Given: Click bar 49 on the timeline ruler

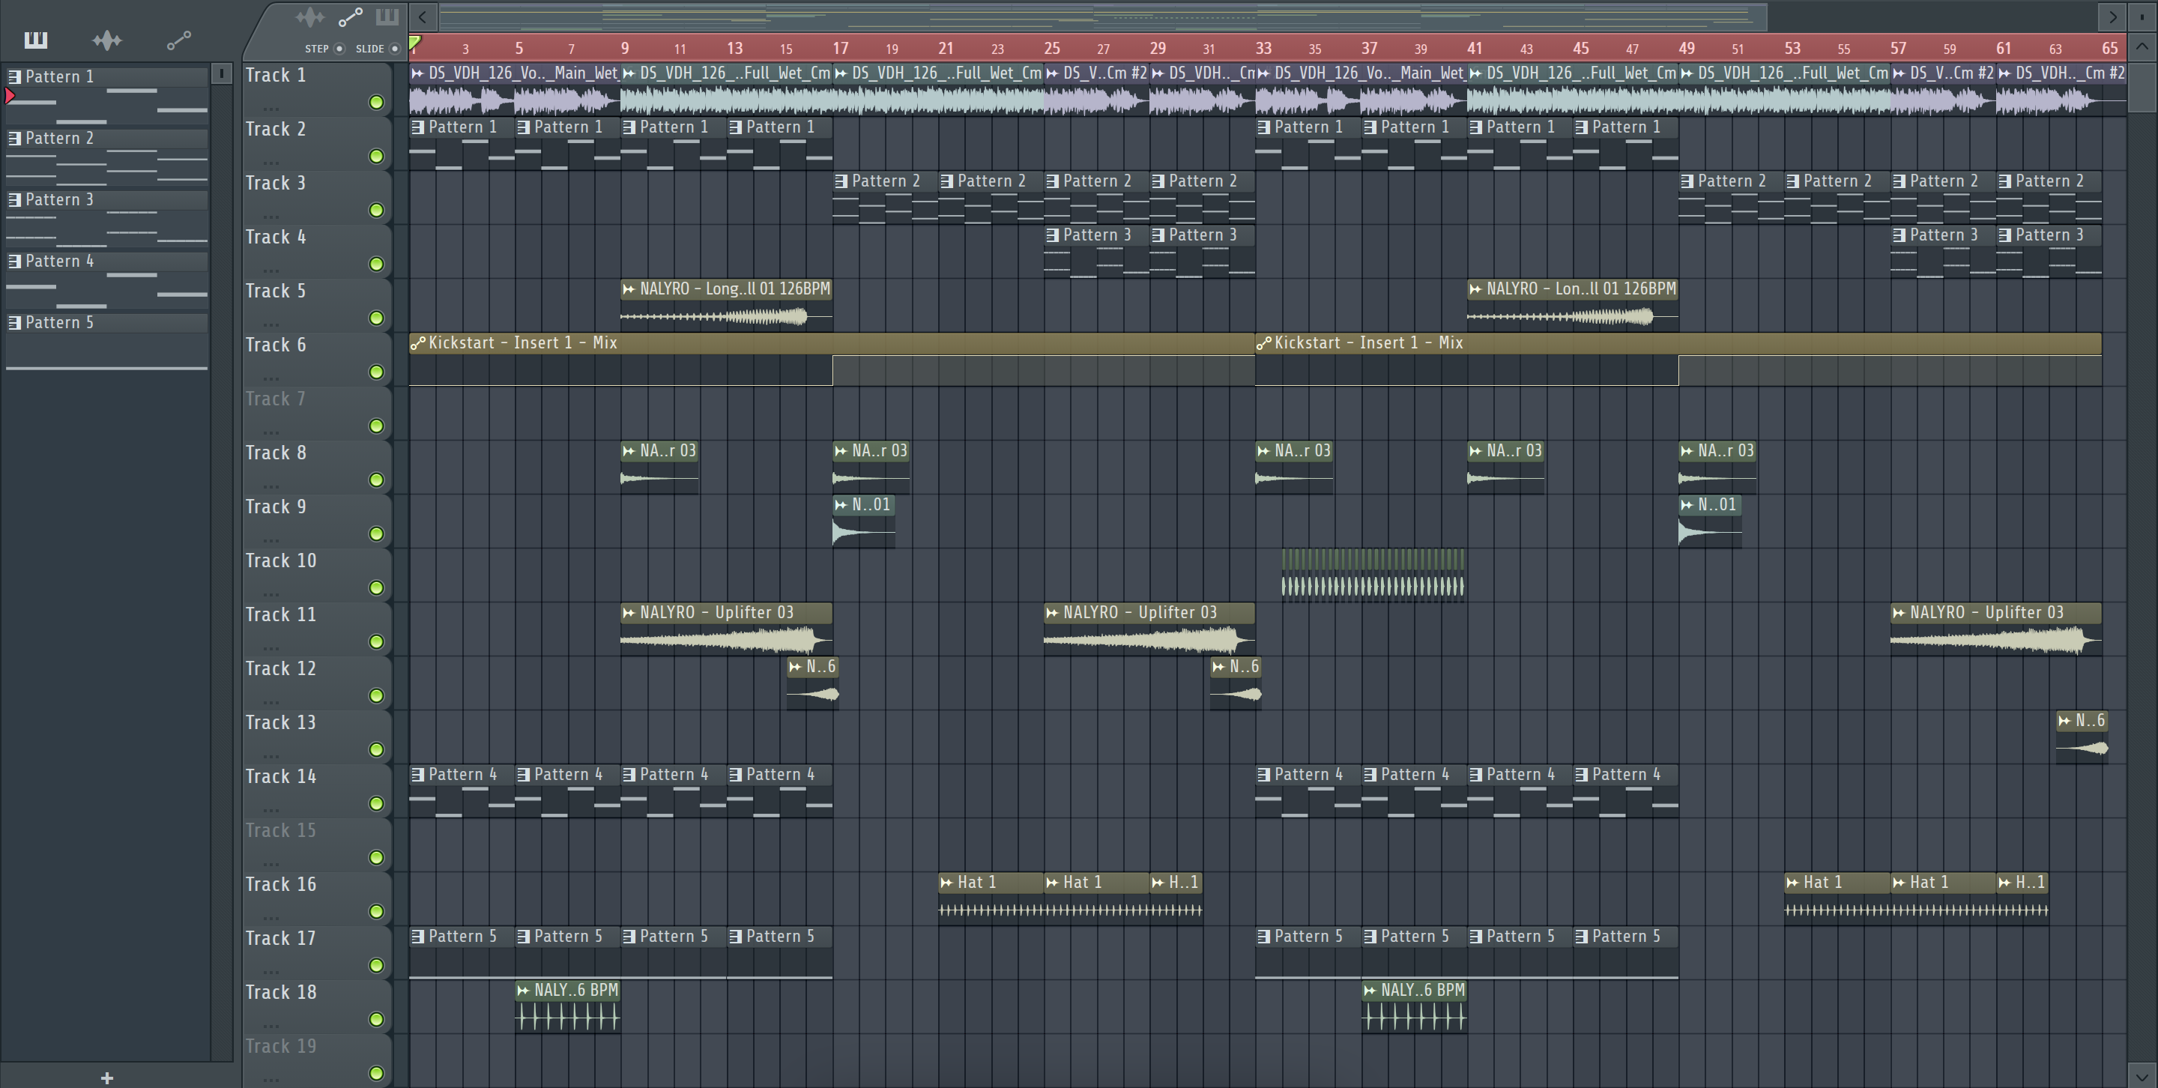Looking at the screenshot, I should coord(1687,48).
